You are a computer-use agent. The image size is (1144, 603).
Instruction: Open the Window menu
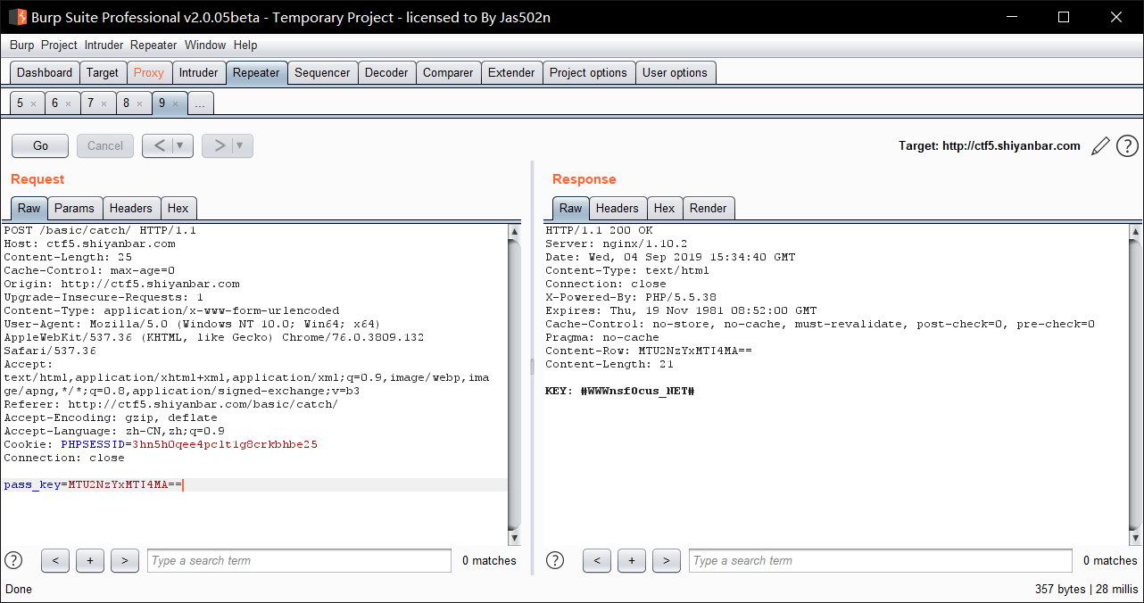pyautogui.click(x=205, y=45)
